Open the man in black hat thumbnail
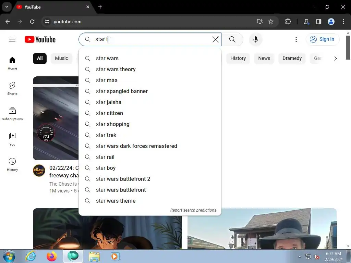This screenshot has height=263, width=351. pos(262,228)
